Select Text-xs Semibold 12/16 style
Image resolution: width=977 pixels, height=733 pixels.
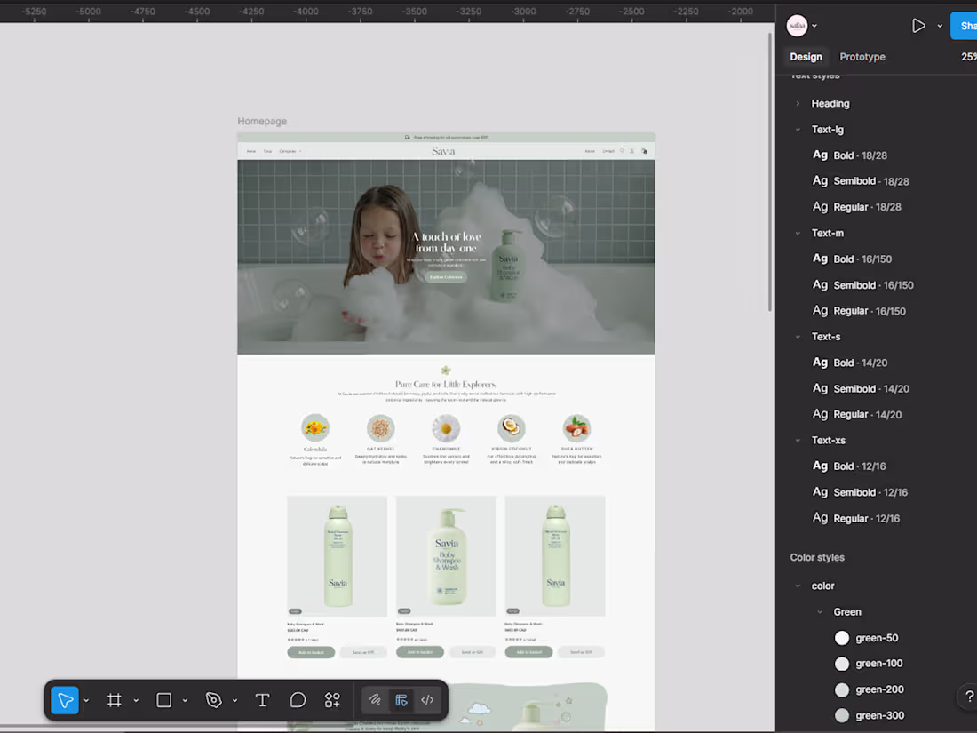[x=860, y=492]
